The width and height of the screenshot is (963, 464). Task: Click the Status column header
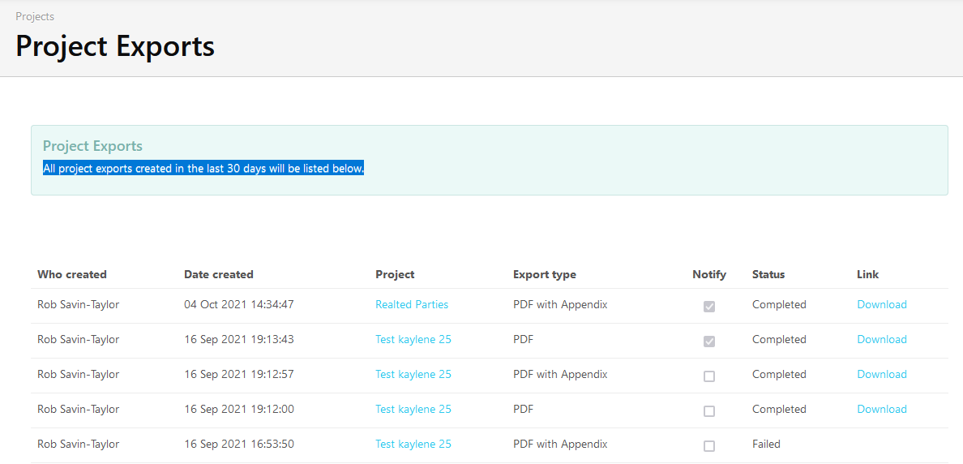point(768,275)
